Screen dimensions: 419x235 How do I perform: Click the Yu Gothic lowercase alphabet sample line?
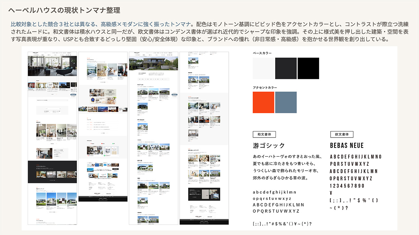click(274, 192)
